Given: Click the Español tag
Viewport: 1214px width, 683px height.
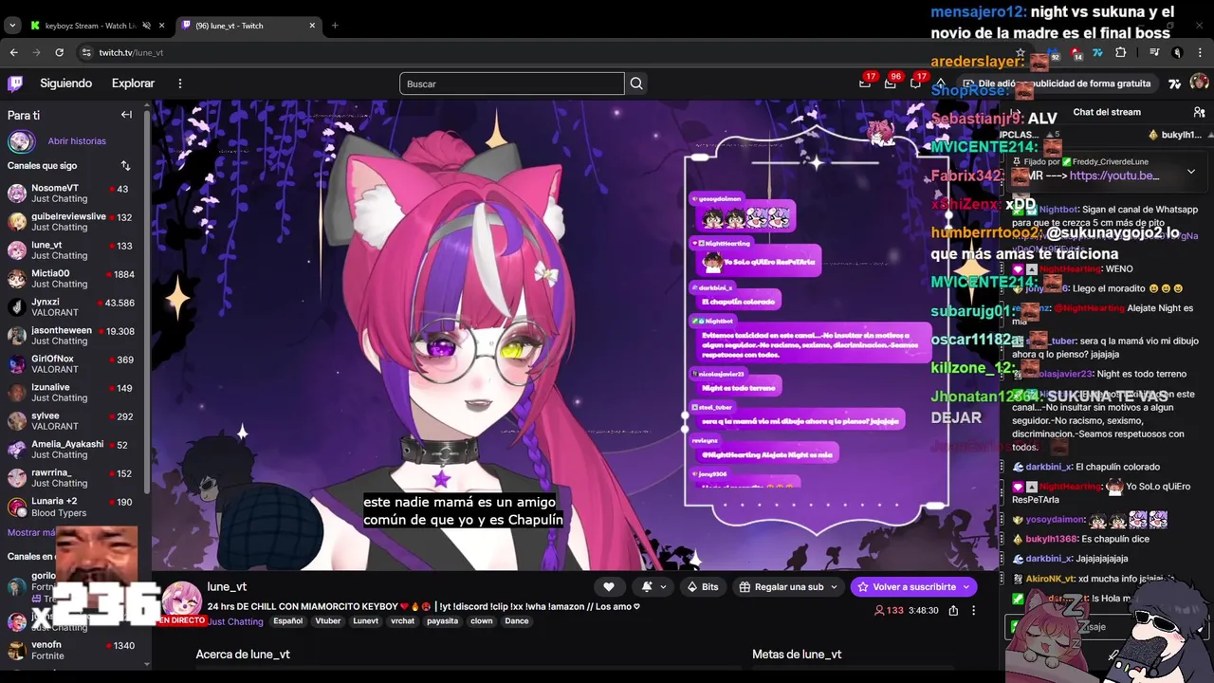Looking at the screenshot, I should point(287,621).
